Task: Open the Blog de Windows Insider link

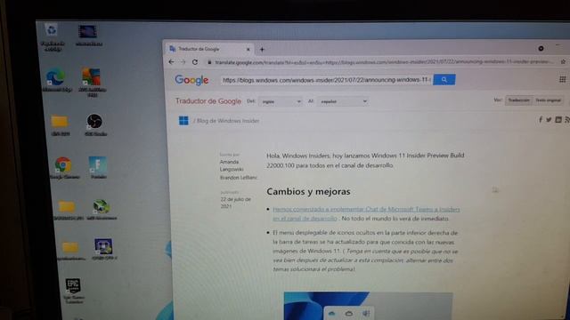Action: click(228, 121)
